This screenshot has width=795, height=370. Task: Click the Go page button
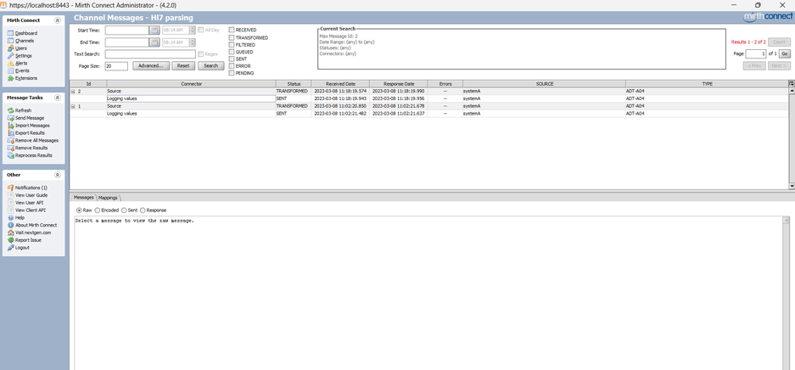[784, 53]
